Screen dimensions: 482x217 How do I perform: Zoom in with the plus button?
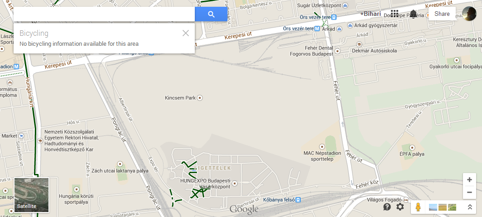[x=469, y=180]
